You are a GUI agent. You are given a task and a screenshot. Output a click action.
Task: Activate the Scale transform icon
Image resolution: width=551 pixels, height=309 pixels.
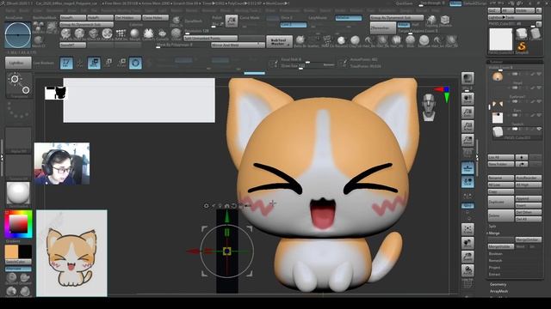coord(108,63)
